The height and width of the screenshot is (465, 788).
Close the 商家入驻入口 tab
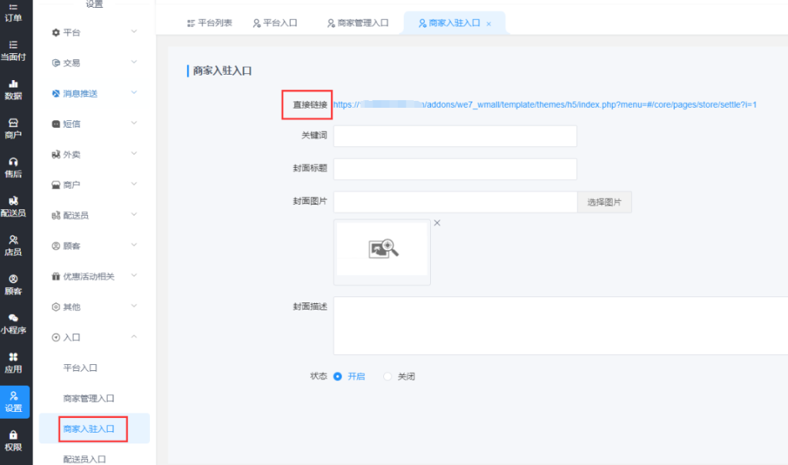coord(489,24)
